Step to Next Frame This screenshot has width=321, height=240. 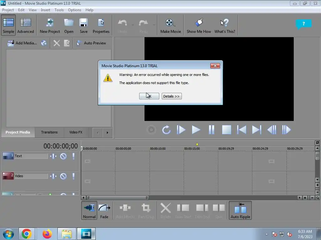point(287,130)
